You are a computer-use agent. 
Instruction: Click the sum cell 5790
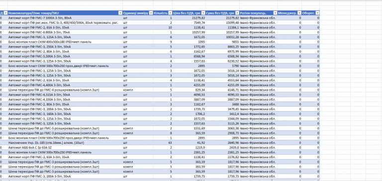[222, 66]
